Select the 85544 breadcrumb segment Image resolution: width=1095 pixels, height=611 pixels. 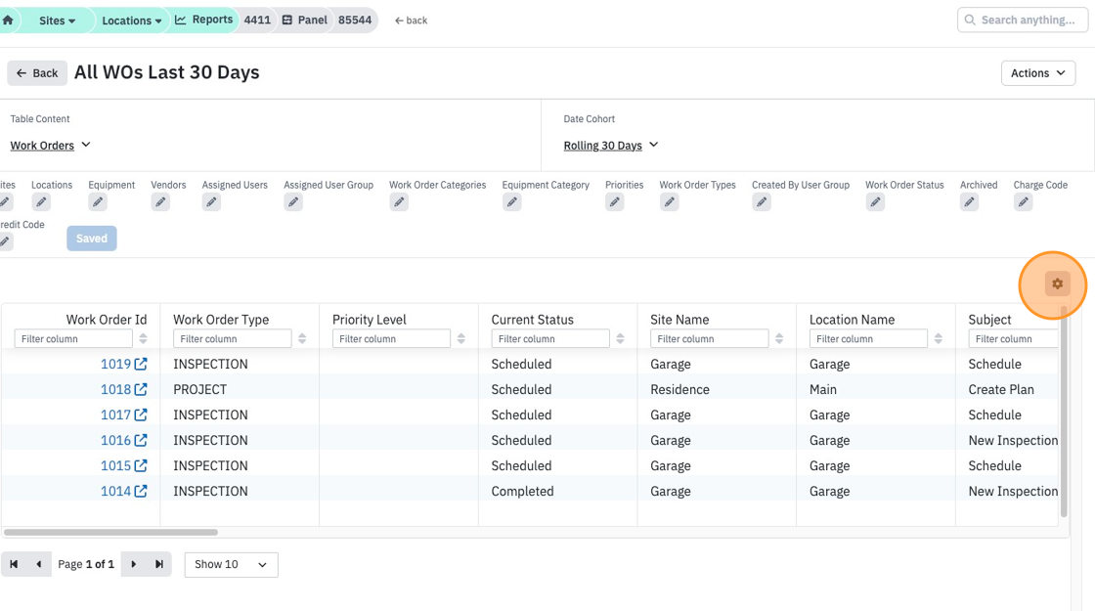tap(355, 20)
